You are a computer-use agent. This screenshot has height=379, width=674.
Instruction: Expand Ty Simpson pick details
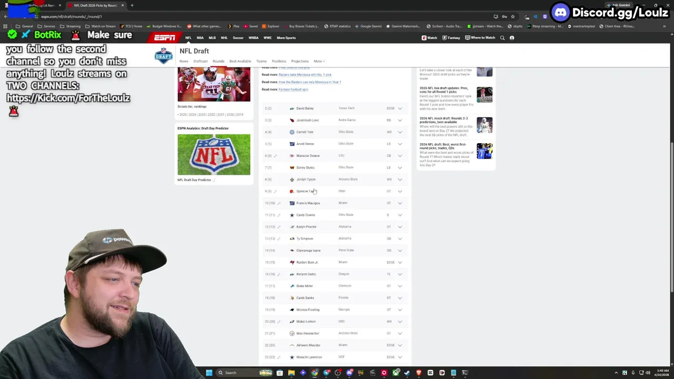pos(400,238)
